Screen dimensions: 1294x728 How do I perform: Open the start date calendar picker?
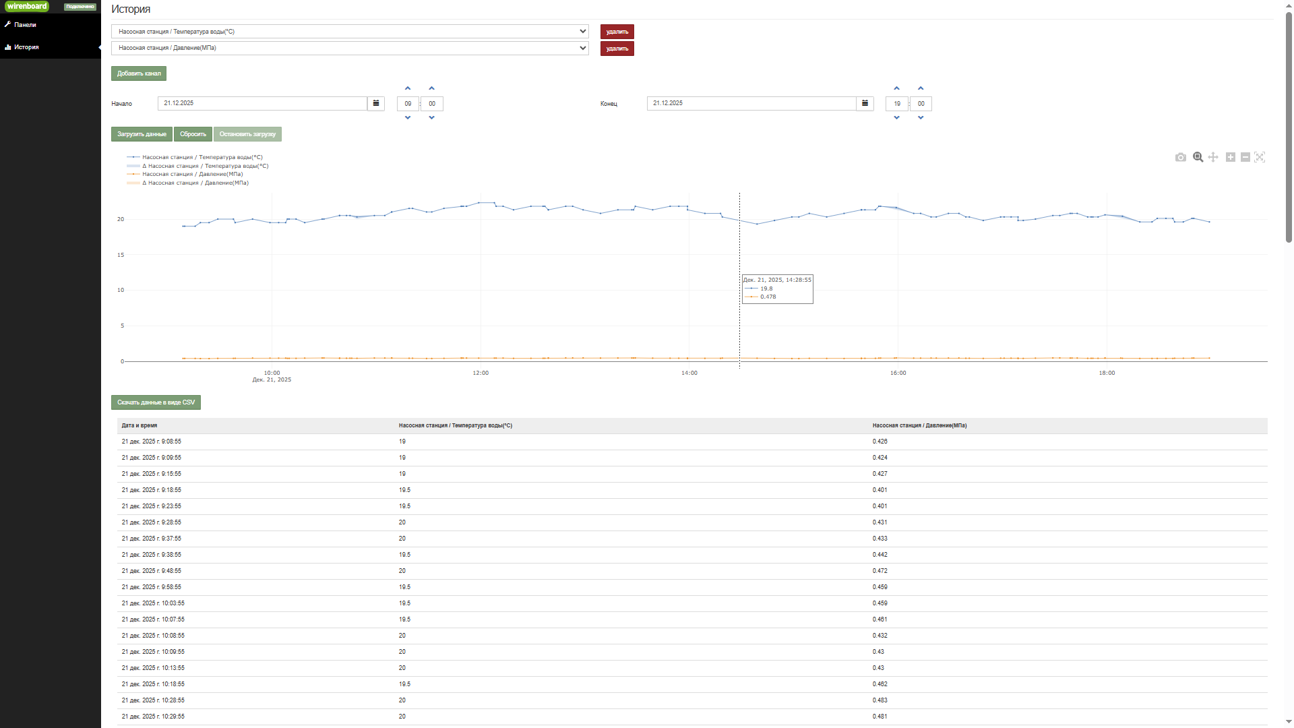coord(376,103)
